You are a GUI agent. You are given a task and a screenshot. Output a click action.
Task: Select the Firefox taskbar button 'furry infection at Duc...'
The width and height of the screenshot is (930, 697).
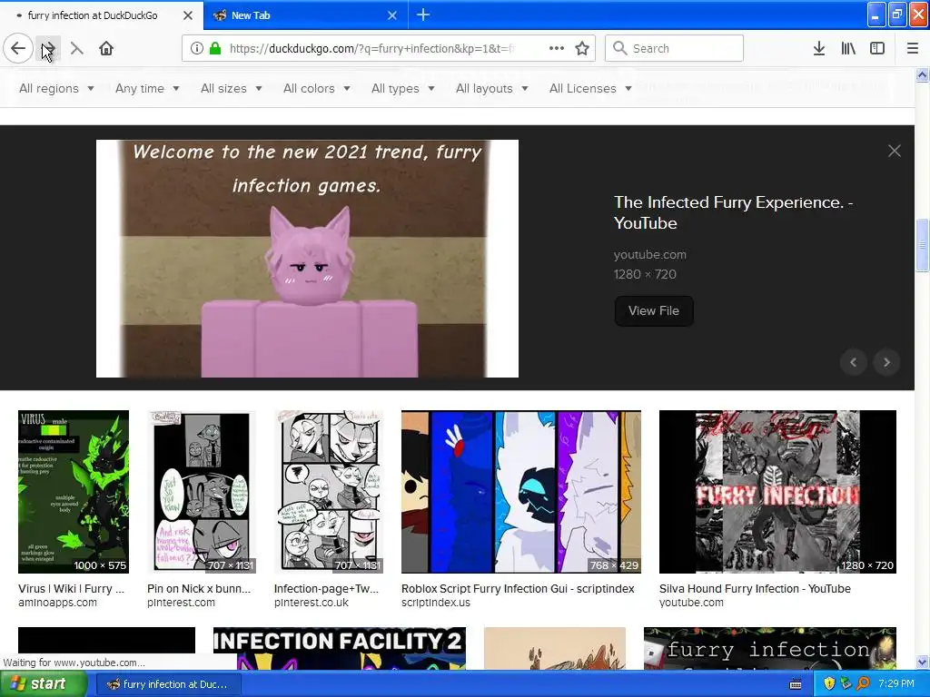[x=168, y=684]
